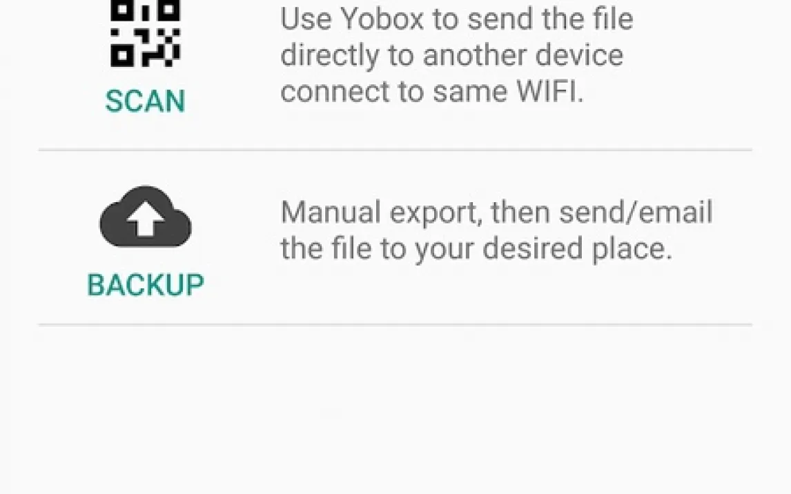This screenshot has width=791, height=494.
Task: Click the divider line below the Backup row
Action: click(395, 325)
